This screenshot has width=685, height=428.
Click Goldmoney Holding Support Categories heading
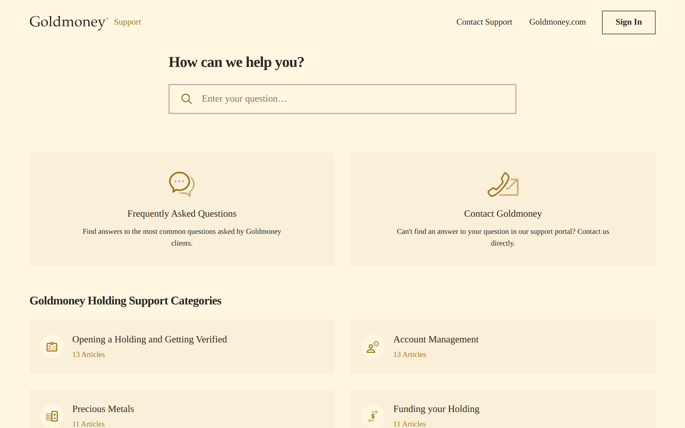[x=125, y=301]
